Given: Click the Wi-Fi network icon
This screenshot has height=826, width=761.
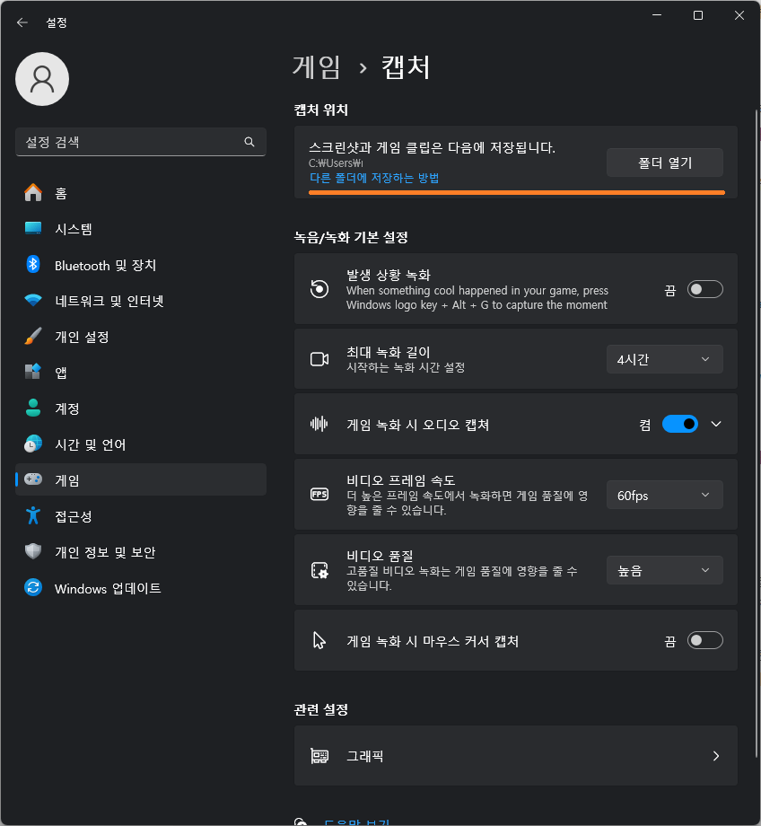Looking at the screenshot, I should pos(33,300).
